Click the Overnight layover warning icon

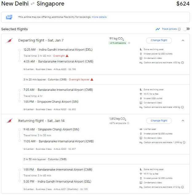pyautogui.click(x=92, y=79)
